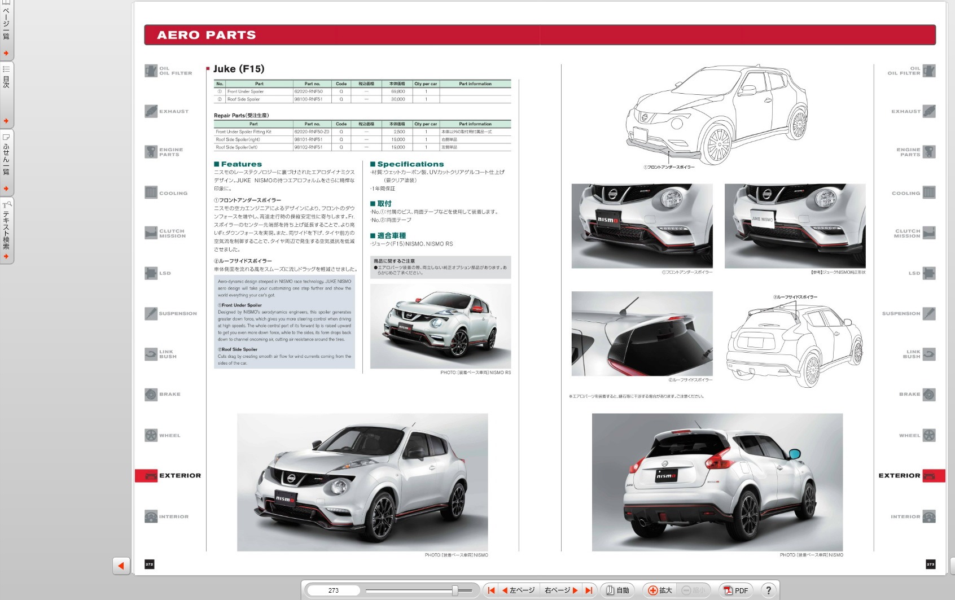
Task: Click the EXHAUST icon on right index
Action: tap(929, 111)
